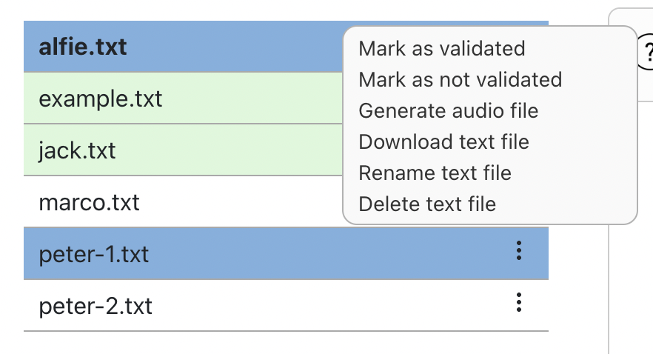
Task: Pick Delete text file from menu
Action: pos(427,204)
